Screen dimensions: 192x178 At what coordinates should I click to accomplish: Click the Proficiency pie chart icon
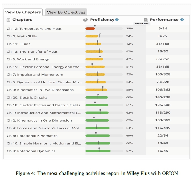click(85, 20)
